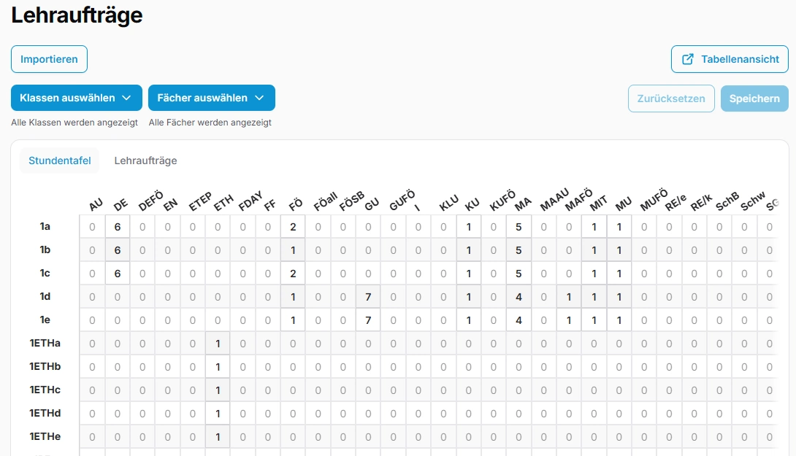Click the row label 1ETHc
796x456 pixels.
click(45, 390)
